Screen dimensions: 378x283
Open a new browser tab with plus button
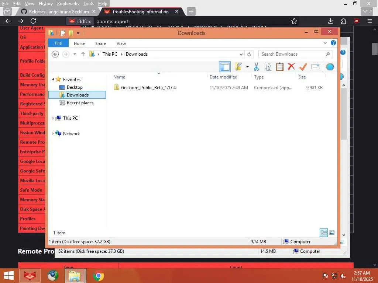191,11
